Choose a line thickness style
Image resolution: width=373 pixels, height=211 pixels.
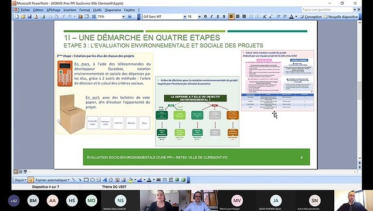coord(158,180)
